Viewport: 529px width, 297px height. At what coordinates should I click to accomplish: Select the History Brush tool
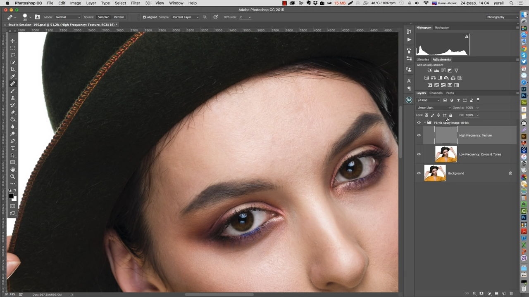[13, 105]
